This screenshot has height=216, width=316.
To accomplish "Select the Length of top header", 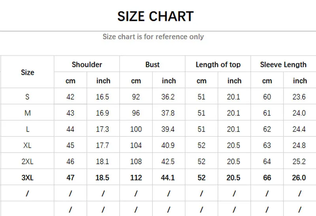I will pos(218,64).
